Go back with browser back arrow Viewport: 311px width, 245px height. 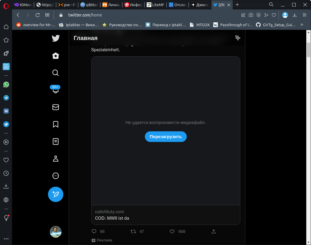(18, 15)
